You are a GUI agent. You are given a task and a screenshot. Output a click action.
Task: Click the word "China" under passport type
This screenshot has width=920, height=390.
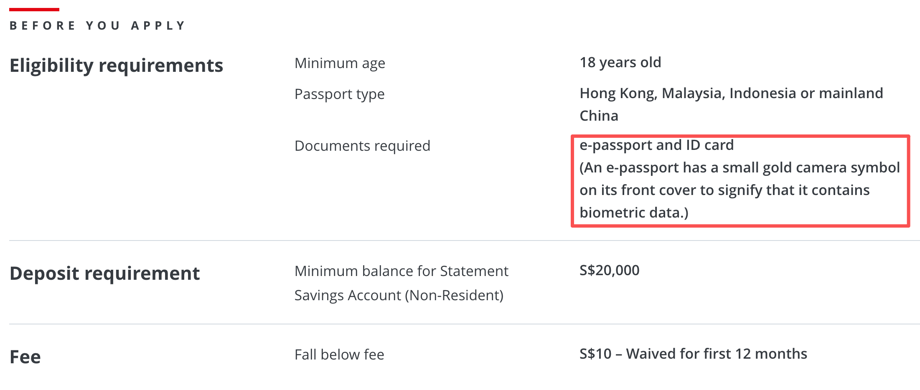(x=599, y=116)
